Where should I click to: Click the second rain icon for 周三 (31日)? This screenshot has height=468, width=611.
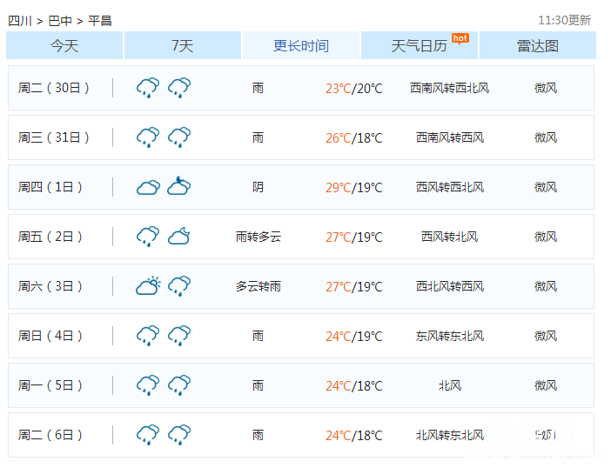(x=179, y=137)
